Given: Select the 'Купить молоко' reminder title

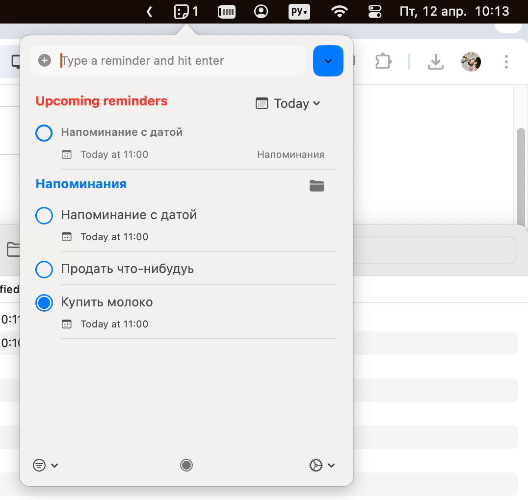Looking at the screenshot, I should pos(107,302).
